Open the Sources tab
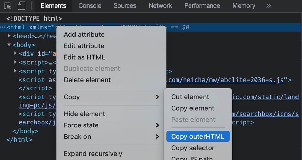Image resolution: width=302 pixels, height=160 pixels. click(x=125, y=6)
